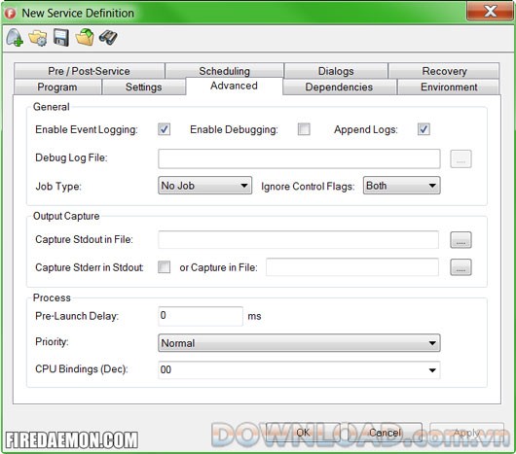Click the folder with green arrow icon
The height and width of the screenshot is (454, 516).
tap(85, 37)
